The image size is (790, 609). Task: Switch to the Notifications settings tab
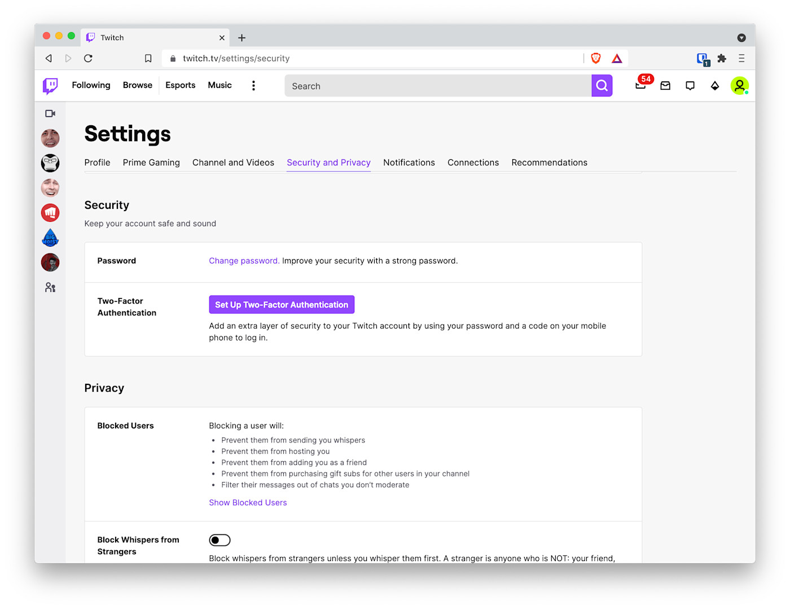pos(409,163)
